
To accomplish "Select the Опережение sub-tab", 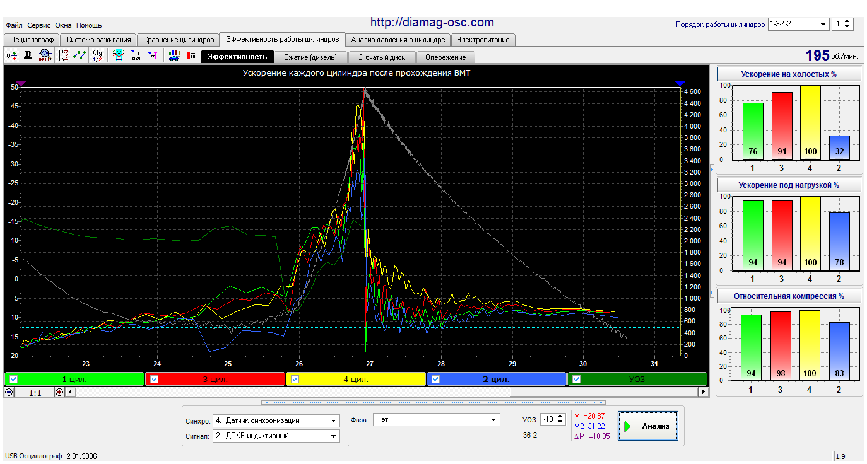I will [445, 57].
